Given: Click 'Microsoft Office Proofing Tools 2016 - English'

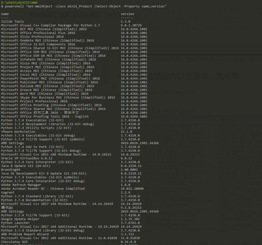Looking at the screenshot, I should (x=45, y=117).
